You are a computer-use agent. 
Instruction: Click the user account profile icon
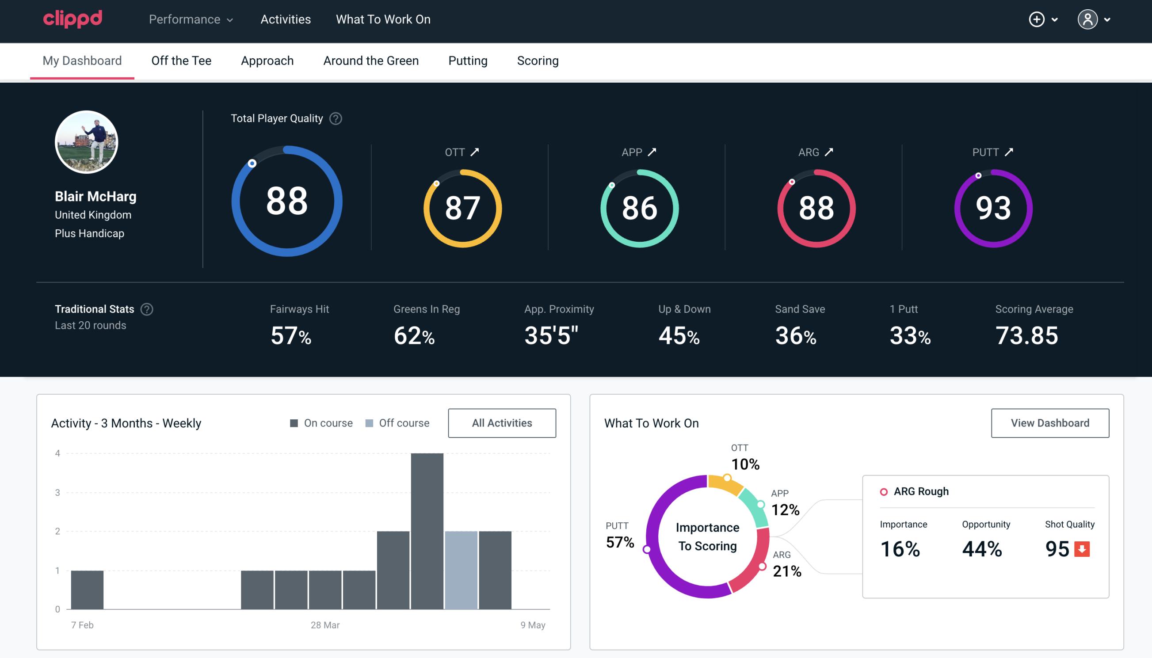pos(1088,20)
